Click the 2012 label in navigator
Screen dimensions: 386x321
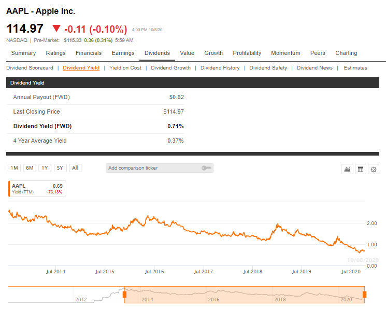(81, 300)
